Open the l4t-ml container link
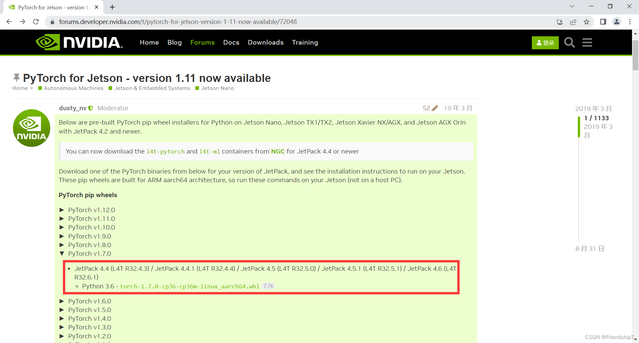This screenshot has height=343, width=639. (x=210, y=152)
